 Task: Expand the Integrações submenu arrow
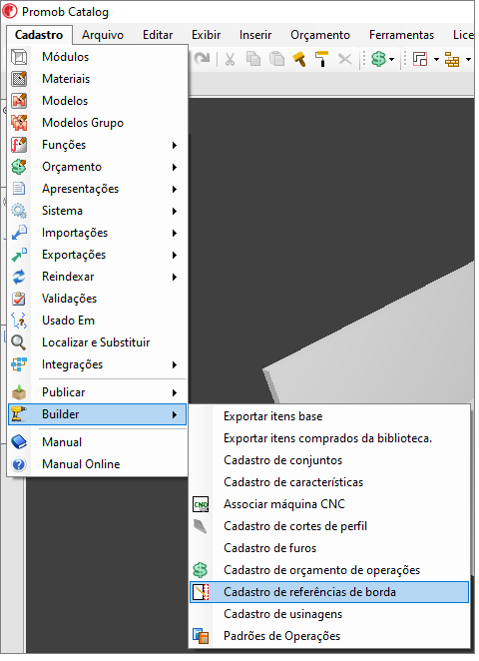[x=175, y=365]
